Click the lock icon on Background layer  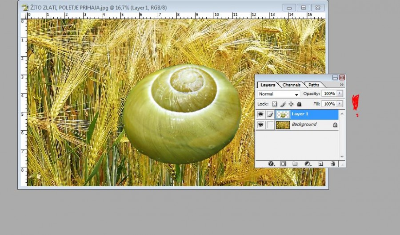point(335,125)
